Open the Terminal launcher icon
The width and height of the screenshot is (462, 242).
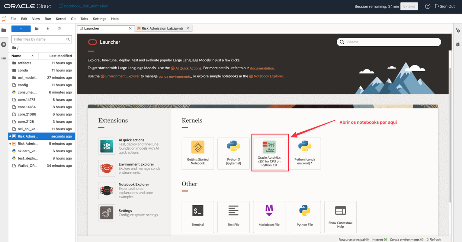coord(198,217)
